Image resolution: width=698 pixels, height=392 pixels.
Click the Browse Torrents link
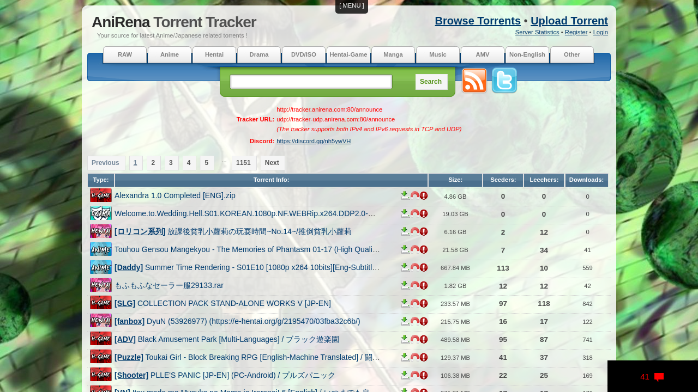click(x=478, y=21)
